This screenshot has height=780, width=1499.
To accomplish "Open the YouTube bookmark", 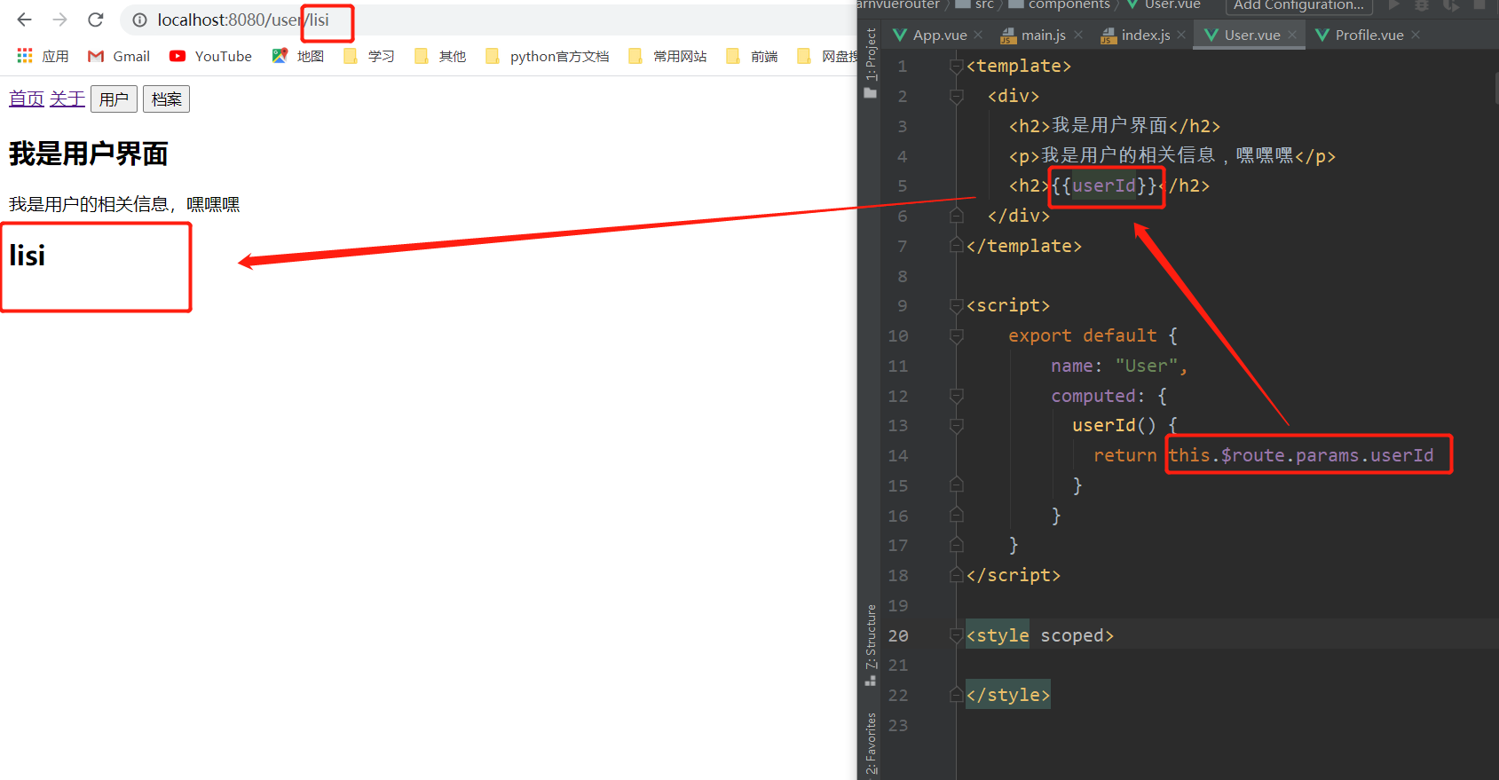I will 210,56.
